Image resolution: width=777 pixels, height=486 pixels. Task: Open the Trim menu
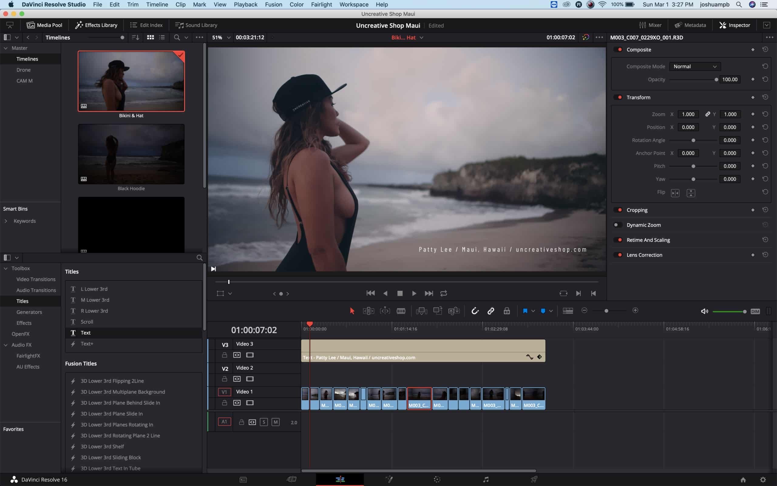(x=133, y=5)
